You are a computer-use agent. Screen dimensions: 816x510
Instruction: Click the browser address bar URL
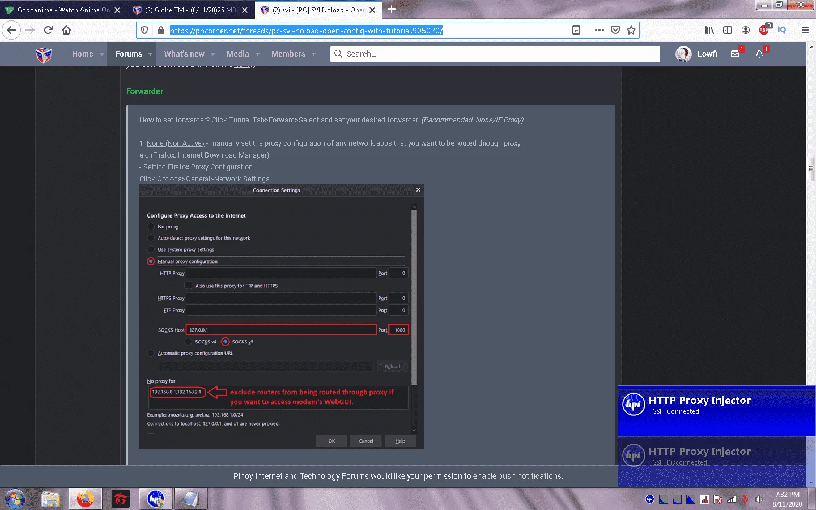306,31
